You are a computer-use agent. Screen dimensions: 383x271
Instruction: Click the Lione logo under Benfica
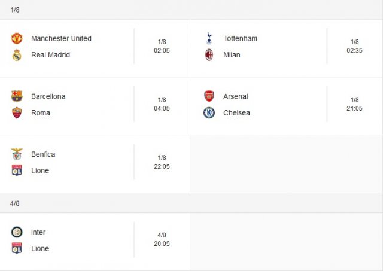click(x=17, y=170)
